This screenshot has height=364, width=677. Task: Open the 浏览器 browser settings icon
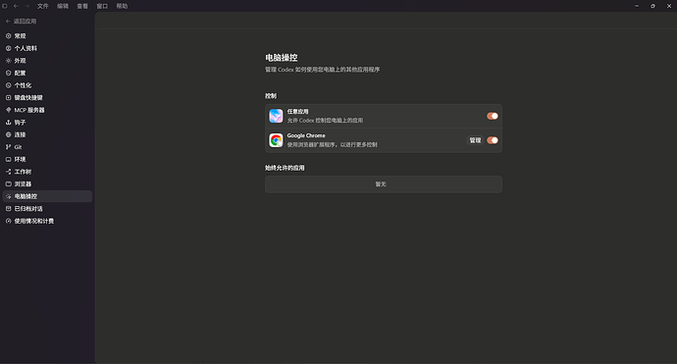8,183
